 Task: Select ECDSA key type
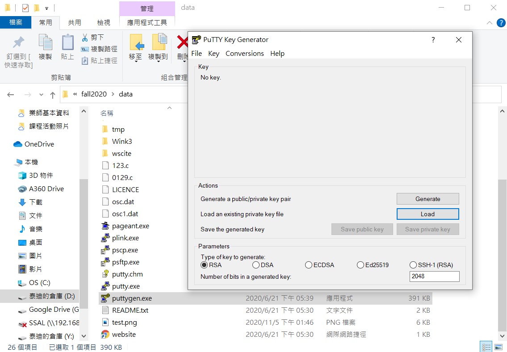click(x=319, y=265)
